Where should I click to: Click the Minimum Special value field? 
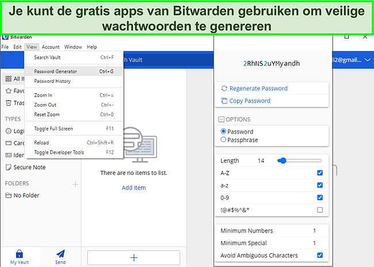point(315,243)
